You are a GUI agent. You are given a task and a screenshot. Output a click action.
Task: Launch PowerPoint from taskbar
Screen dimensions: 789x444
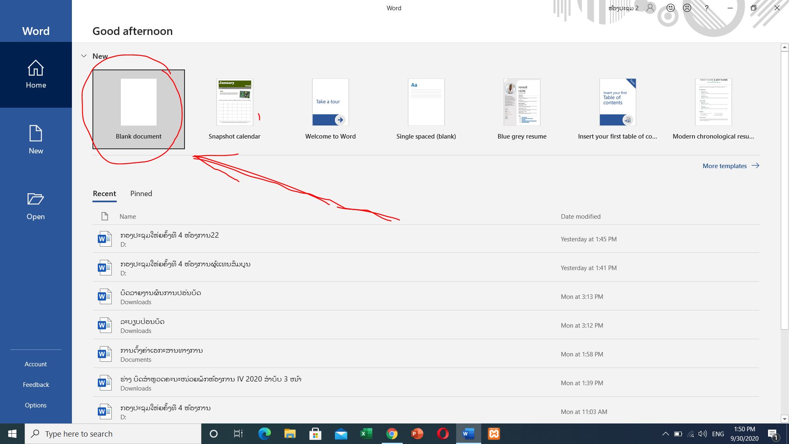[x=417, y=434]
